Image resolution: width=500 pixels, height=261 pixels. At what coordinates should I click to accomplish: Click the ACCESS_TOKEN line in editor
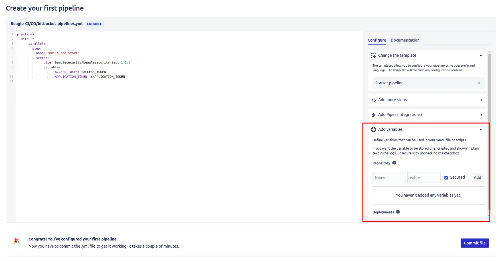(80, 72)
